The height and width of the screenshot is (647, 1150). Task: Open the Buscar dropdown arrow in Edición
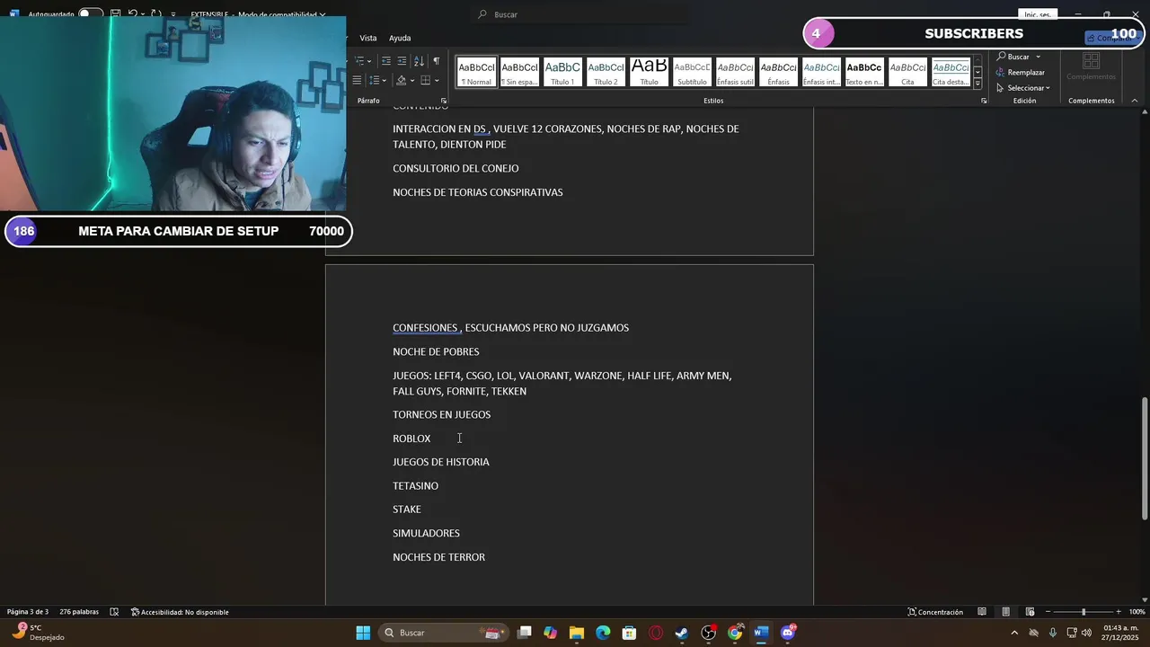(1039, 57)
